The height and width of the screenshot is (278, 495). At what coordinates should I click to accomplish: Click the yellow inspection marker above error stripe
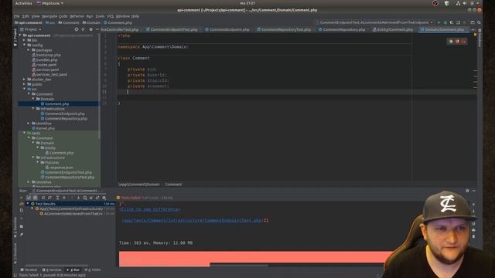pyautogui.click(x=475, y=35)
